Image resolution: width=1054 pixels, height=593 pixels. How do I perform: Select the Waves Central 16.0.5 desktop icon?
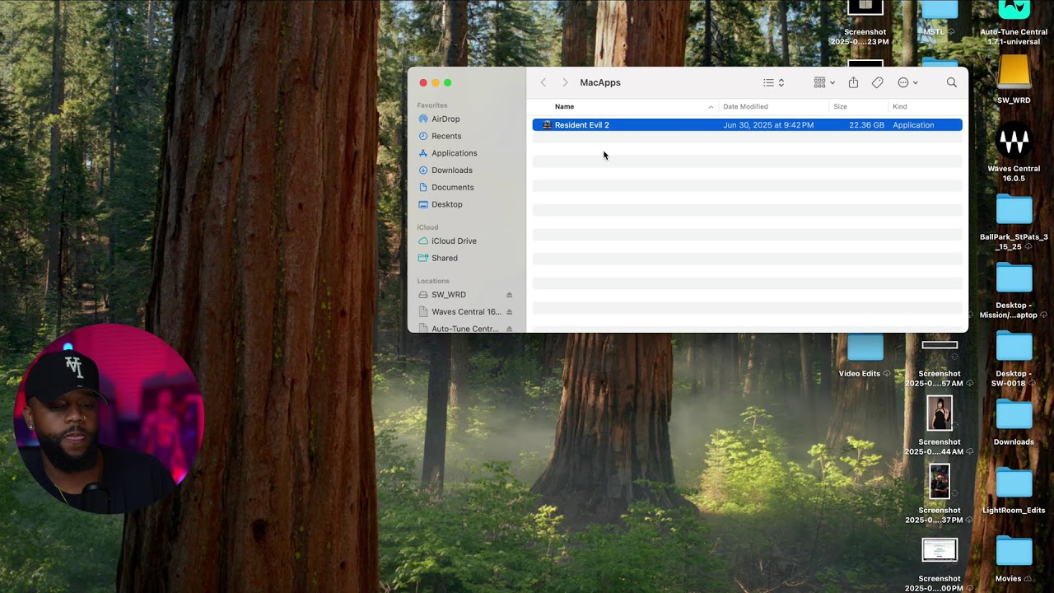click(x=1014, y=142)
